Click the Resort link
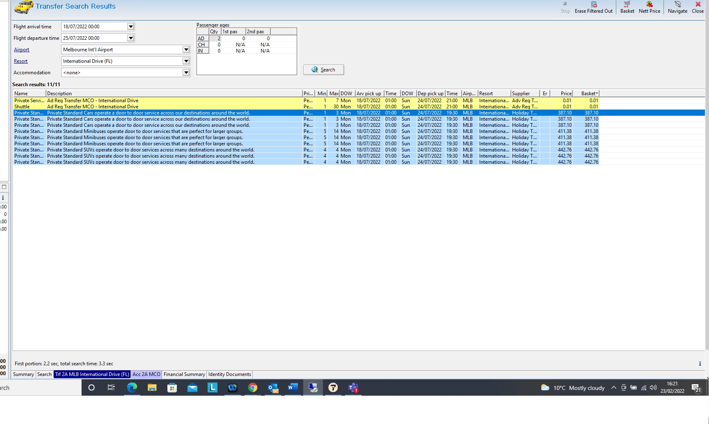This screenshot has width=709, height=424. (21, 61)
